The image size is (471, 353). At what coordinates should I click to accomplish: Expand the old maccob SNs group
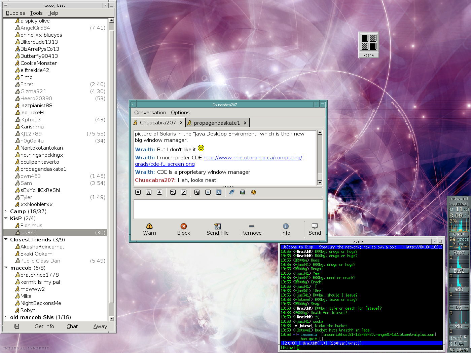coord(6,317)
